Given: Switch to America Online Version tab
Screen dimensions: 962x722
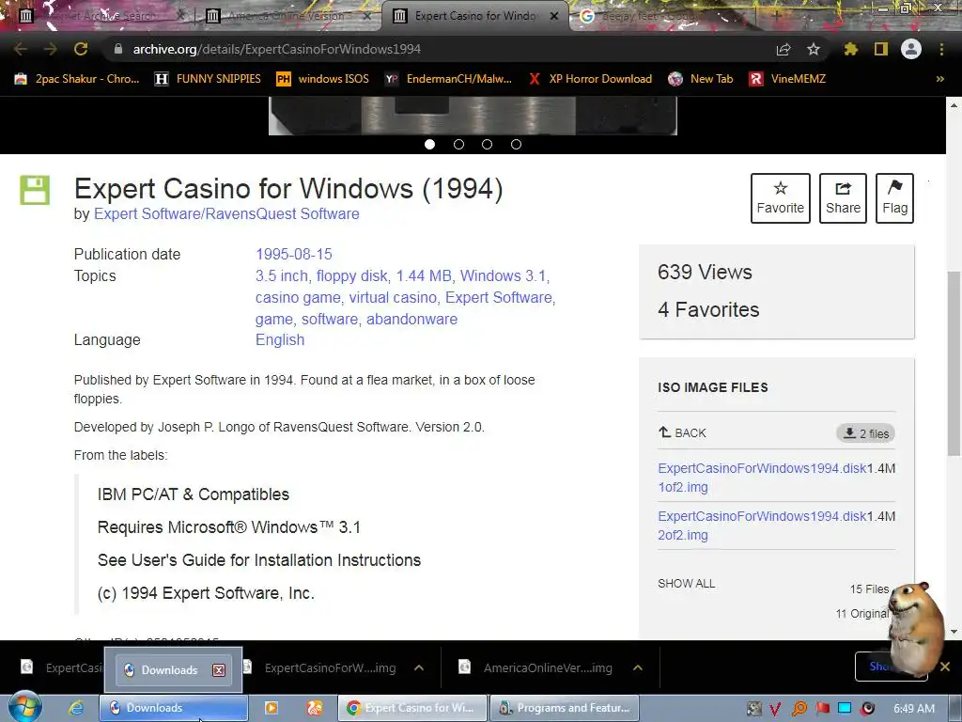Looking at the screenshot, I should (x=286, y=16).
